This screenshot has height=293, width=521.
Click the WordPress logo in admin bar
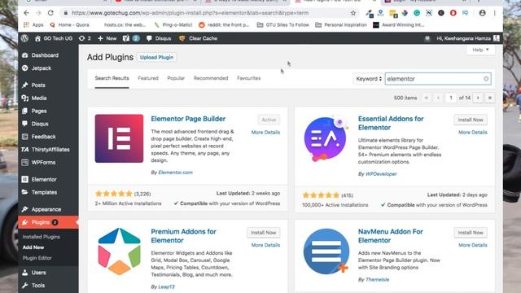tap(24, 38)
